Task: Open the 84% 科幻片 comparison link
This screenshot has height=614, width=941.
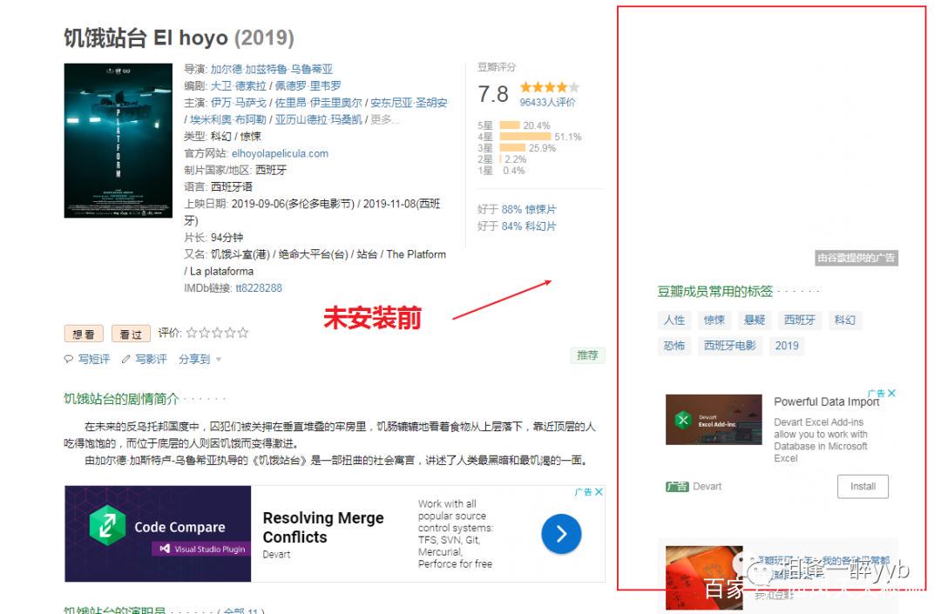Action: click(x=529, y=226)
